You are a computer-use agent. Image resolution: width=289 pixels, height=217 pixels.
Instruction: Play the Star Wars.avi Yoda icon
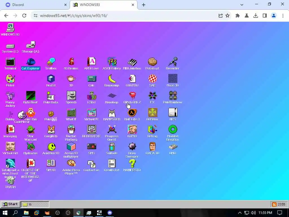30,130
